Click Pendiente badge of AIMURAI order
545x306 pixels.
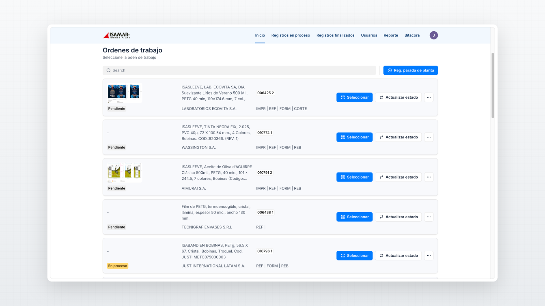[116, 188]
